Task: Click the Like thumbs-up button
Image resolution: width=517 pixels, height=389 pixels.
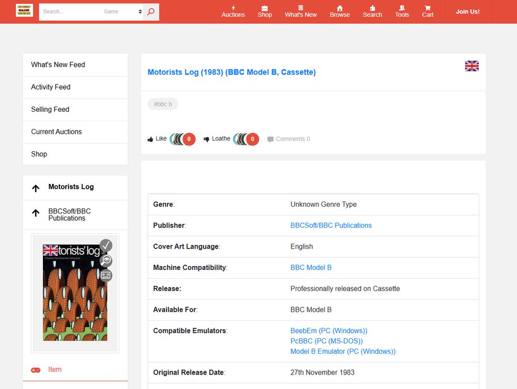Action: pos(157,139)
